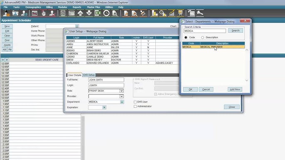Click the Appts button

tap(7, 45)
